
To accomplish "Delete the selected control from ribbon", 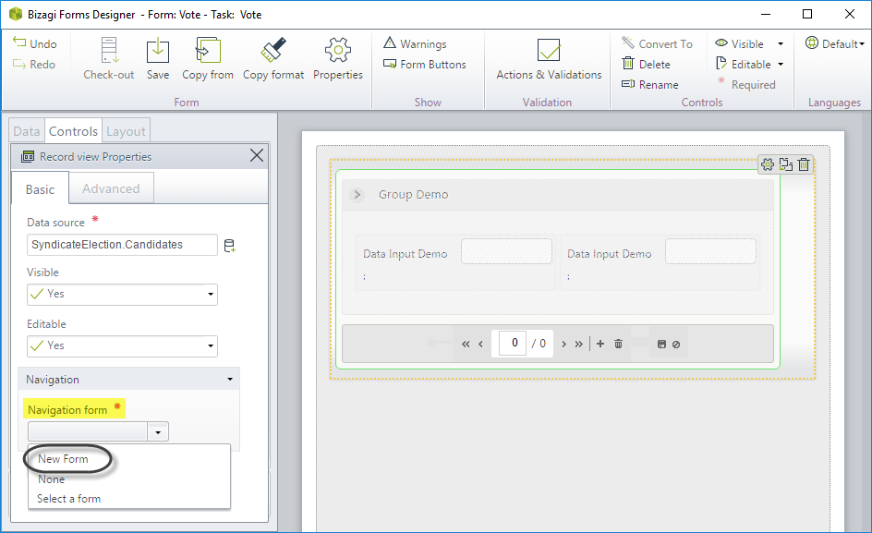I will 647,65.
